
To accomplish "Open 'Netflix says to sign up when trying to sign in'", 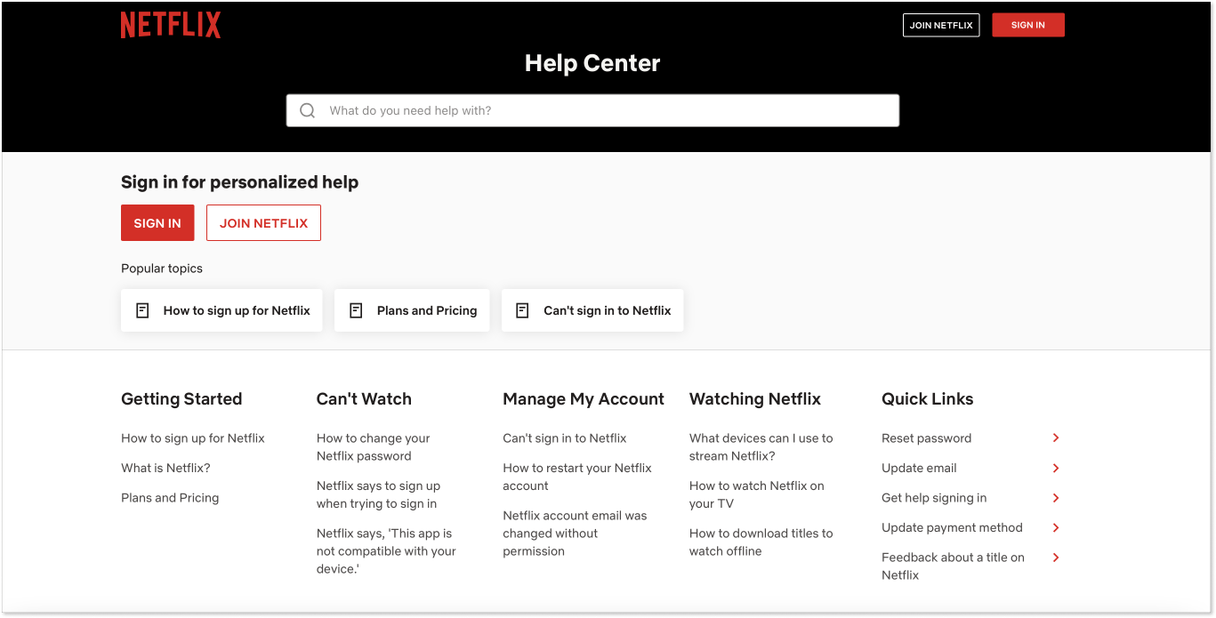I will pyautogui.click(x=378, y=494).
